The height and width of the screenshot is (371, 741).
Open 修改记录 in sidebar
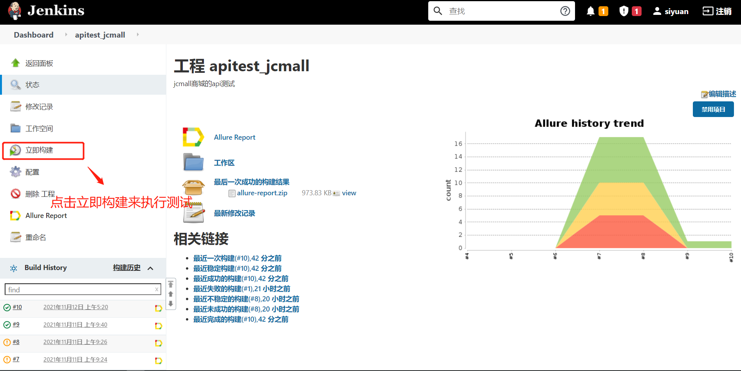[x=39, y=106]
